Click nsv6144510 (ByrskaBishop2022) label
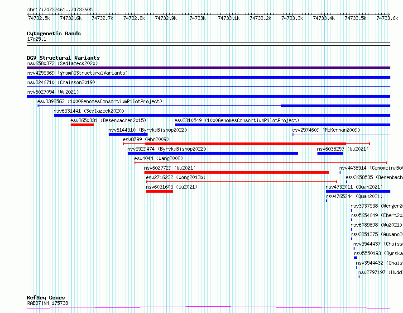Viewport: 403px width, 313px height. (148, 130)
